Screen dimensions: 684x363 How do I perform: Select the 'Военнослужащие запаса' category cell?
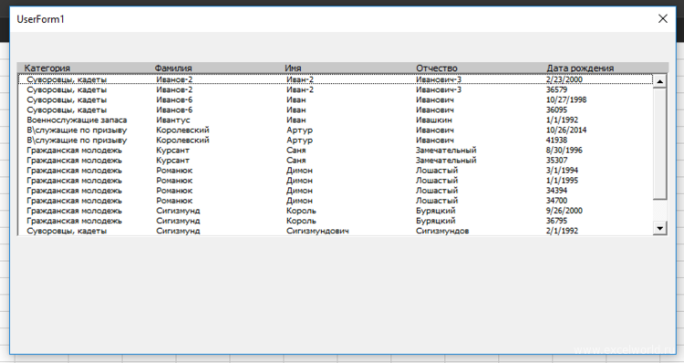(77, 120)
